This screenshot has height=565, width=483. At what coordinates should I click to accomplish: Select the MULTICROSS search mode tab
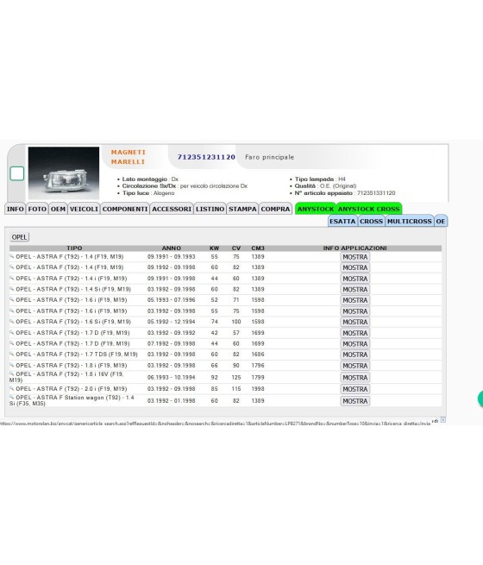coord(409,221)
